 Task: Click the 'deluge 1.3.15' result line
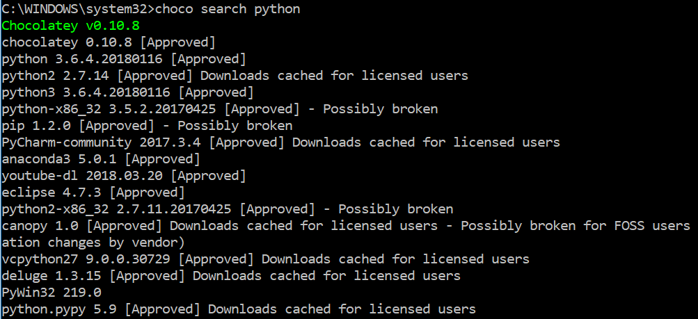tap(231, 275)
